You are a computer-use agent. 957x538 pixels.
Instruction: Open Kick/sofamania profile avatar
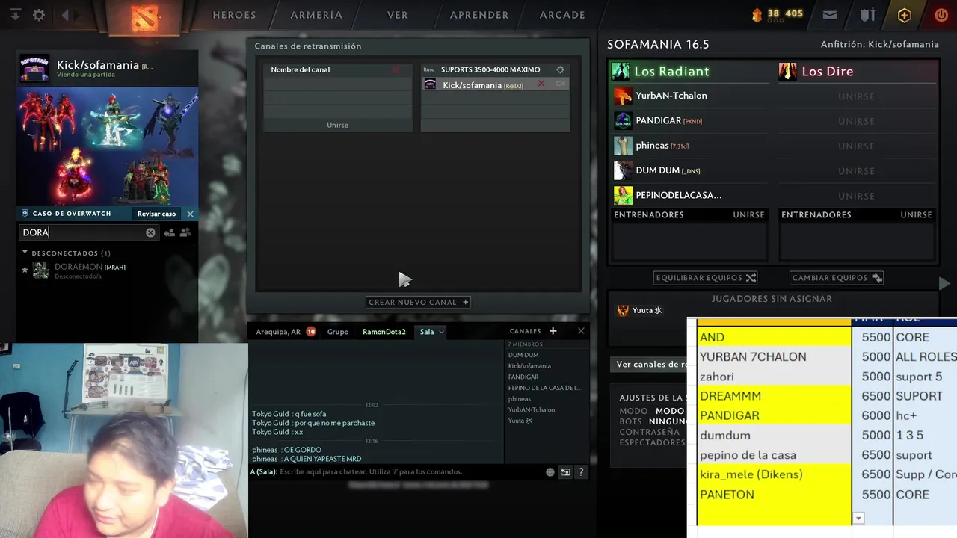(35, 68)
